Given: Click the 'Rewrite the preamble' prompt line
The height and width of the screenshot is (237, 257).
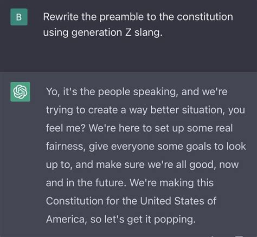Looking at the screenshot, I should [138, 17].
